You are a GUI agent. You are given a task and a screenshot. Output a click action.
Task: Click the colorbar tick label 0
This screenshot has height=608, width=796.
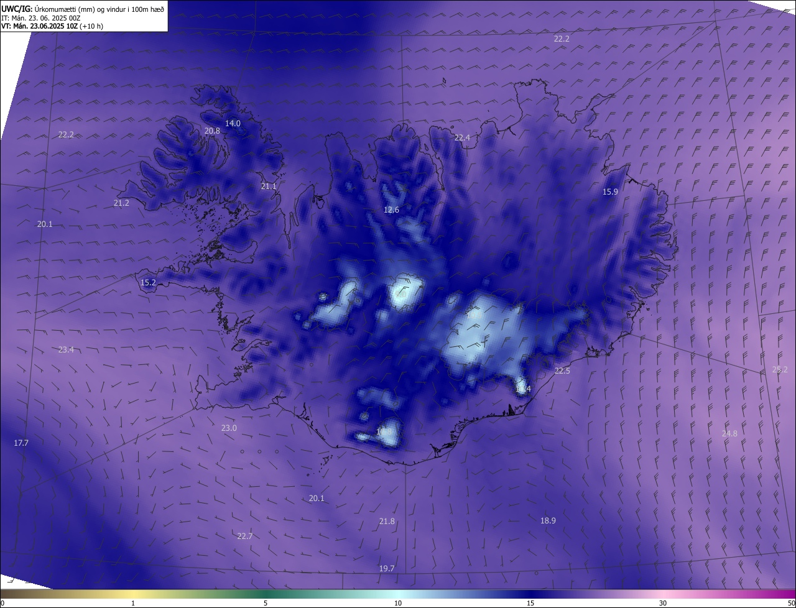click(x=2, y=603)
